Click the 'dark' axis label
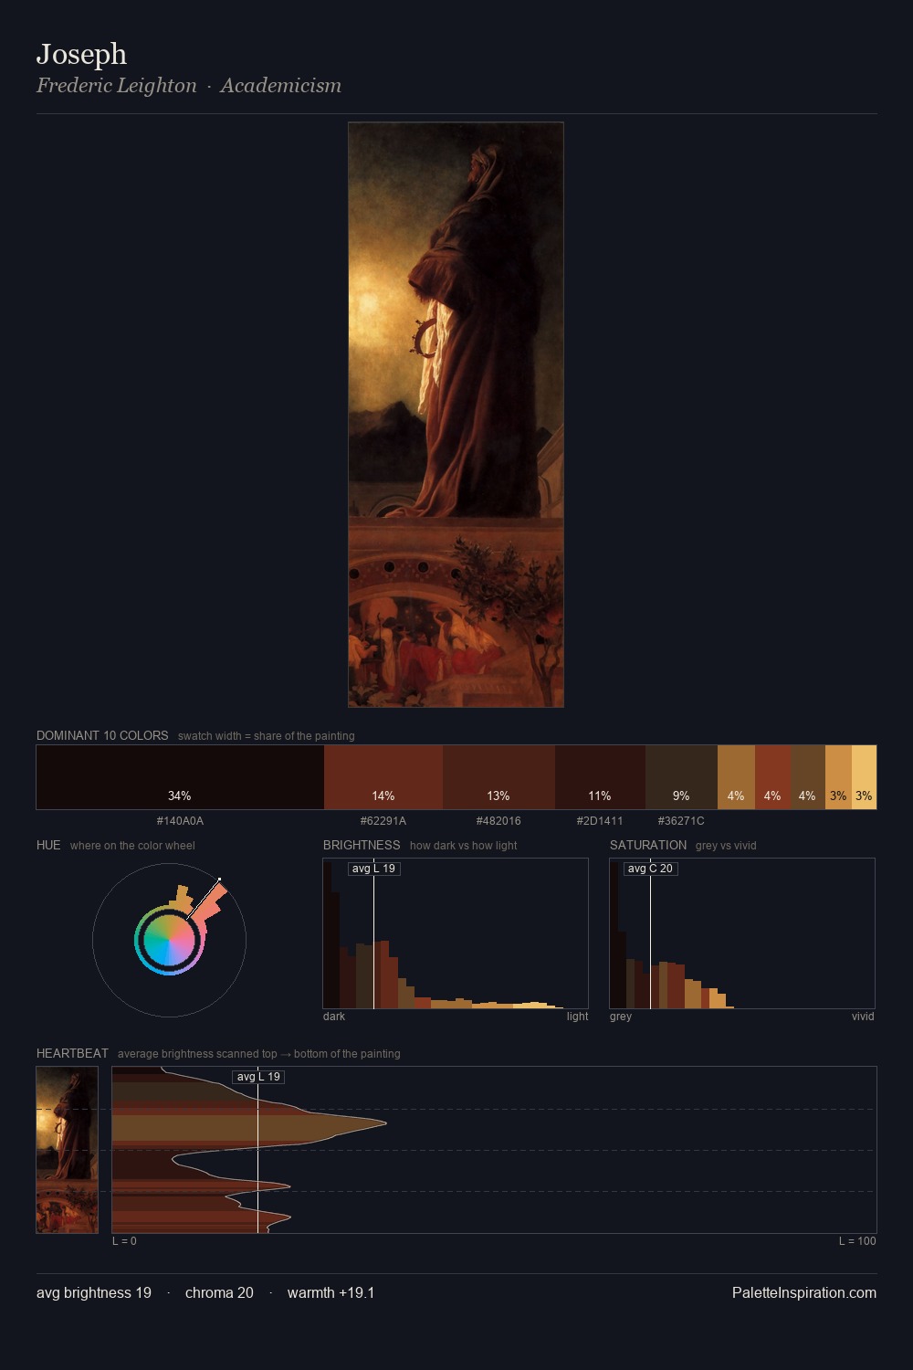This screenshot has width=913, height=1370. 334,1017
